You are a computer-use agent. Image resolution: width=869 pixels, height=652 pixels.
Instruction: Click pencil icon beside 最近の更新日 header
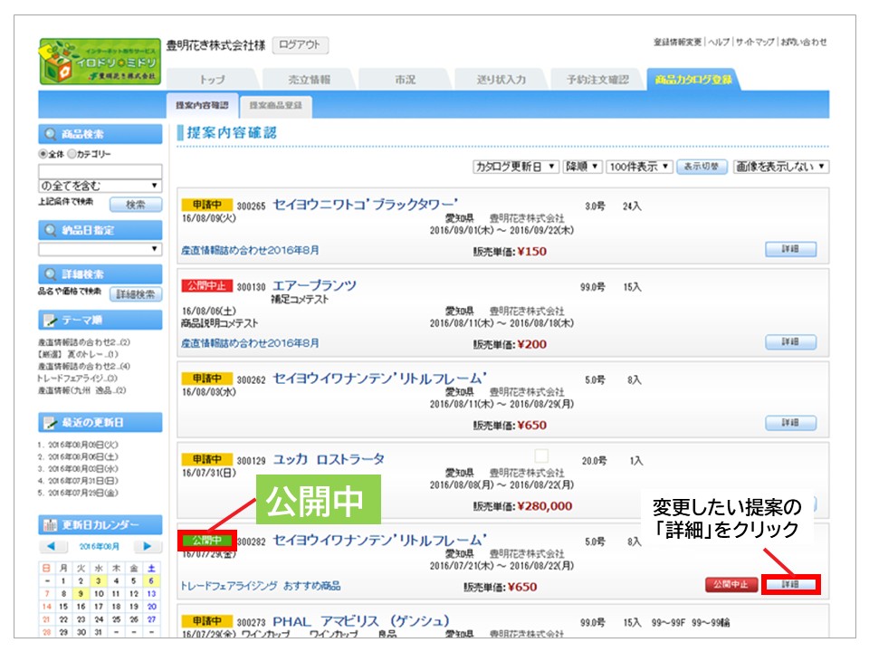(x=50, y=423)
